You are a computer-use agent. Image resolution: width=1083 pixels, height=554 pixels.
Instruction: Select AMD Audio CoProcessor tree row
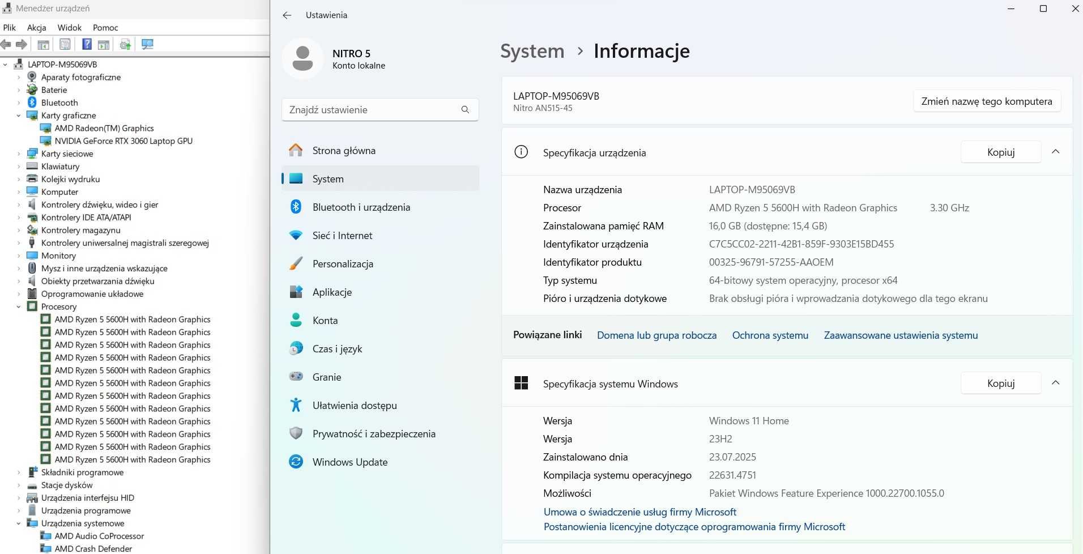[x=99, y=536]
